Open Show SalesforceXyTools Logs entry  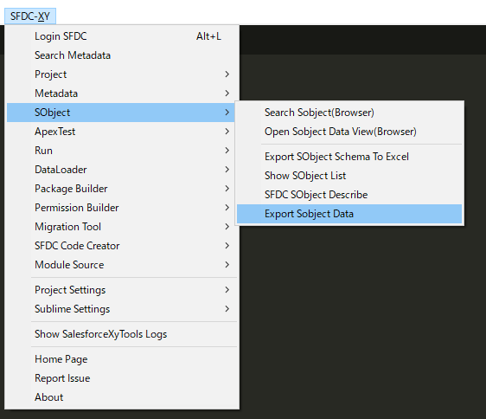click(x=122, y=334)
